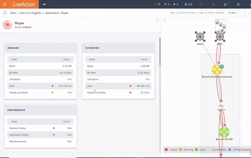The width and height of the screenshot is (251, 158).
Task: Click Network Delay gray status dot
Action: coord(54,128)
